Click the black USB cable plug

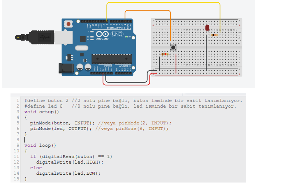click(41, 37)
